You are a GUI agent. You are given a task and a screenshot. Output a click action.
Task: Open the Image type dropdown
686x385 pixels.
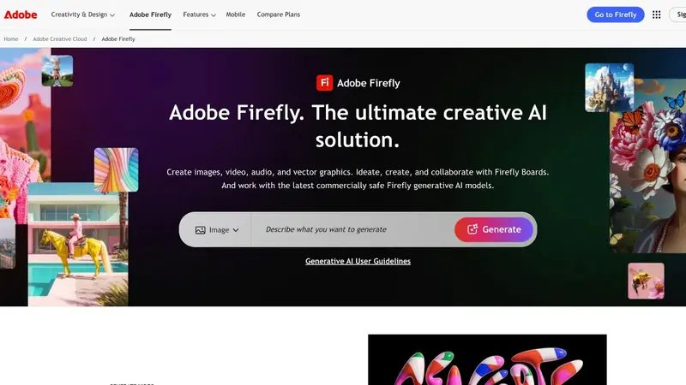[217, 230]
